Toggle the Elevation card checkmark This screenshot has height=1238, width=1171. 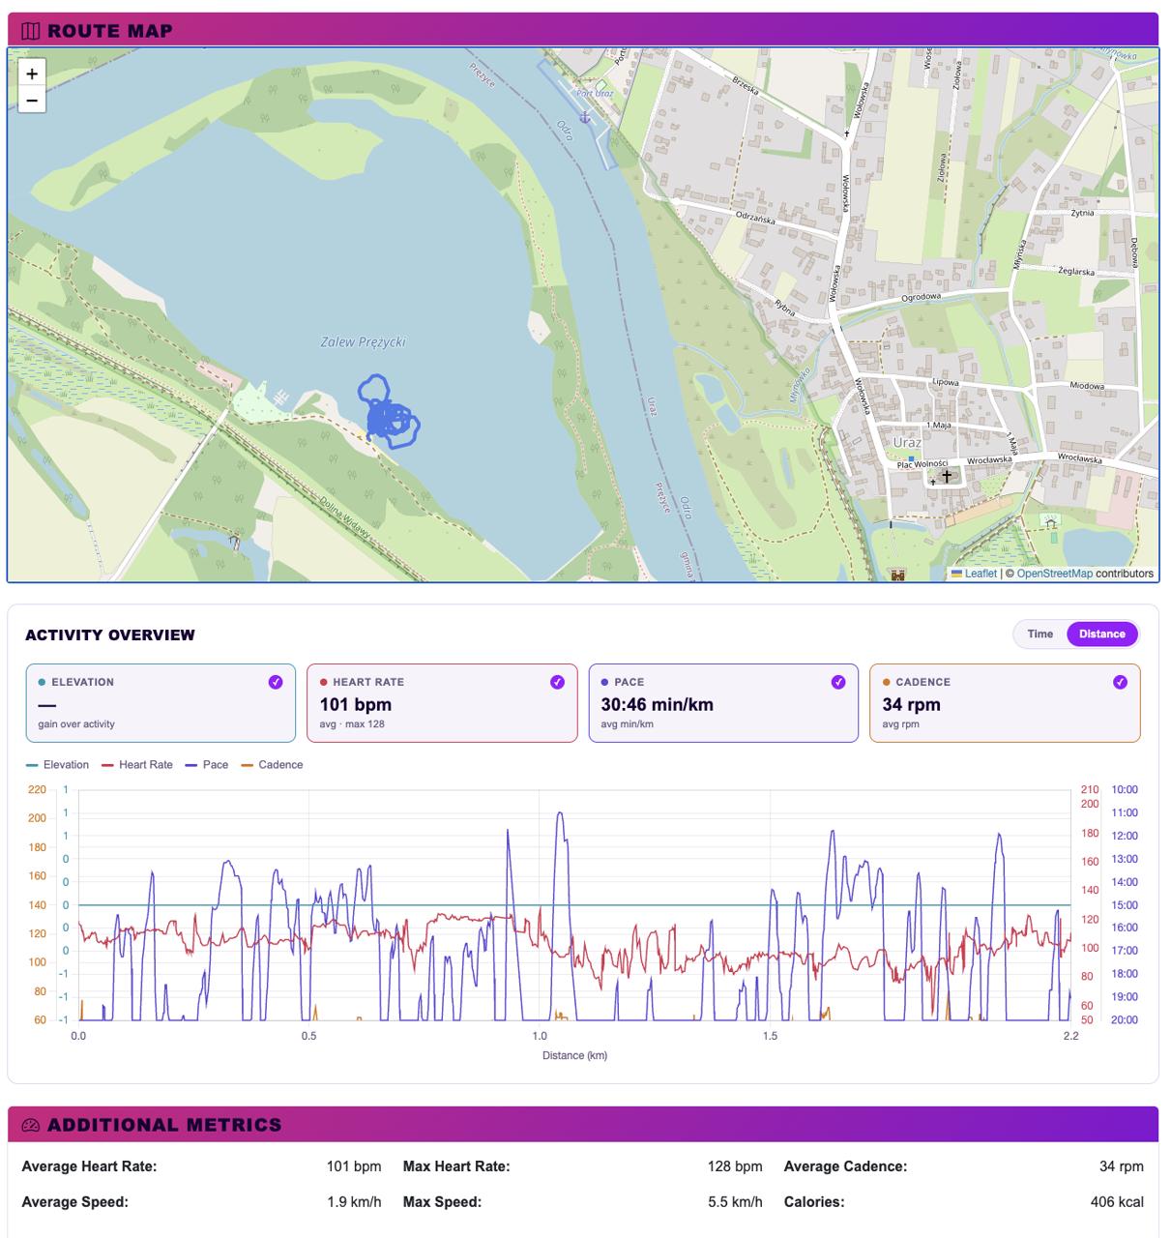(x=276, y=682)
